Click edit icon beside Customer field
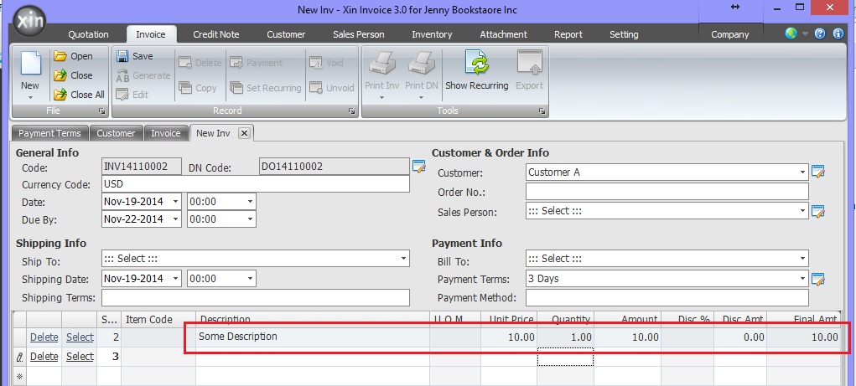The height and width of the screenshot is (386, 856). coord(817,172)
